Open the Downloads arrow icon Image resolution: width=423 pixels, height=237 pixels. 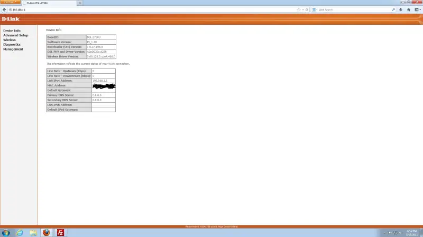pos(401,9)
